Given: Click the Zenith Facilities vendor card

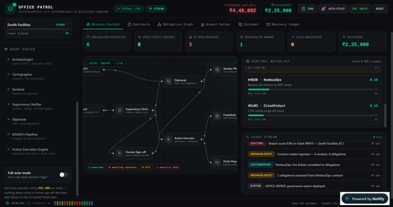Looking at the screenshot, I should click(x=38, y=29).
